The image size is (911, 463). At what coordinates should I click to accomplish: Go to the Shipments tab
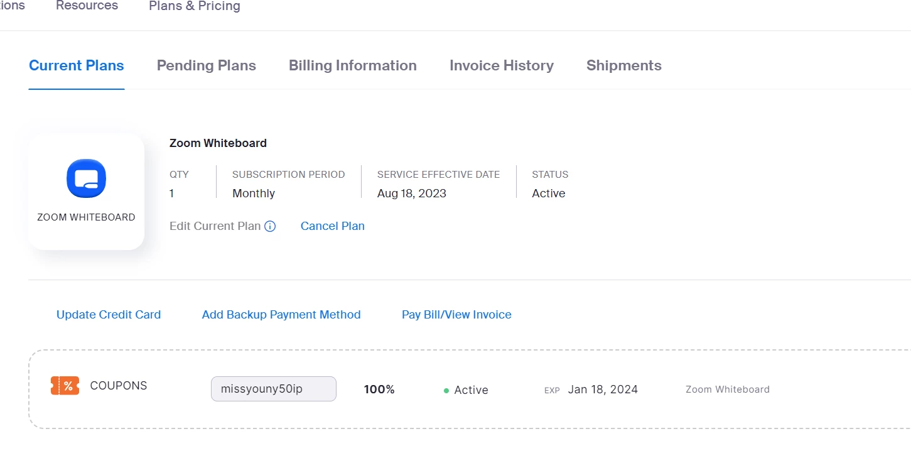(x=624, y=65)
